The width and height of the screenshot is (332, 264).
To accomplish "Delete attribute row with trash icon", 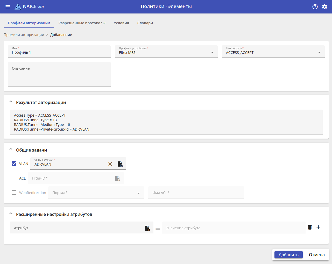I will (310, 227).
